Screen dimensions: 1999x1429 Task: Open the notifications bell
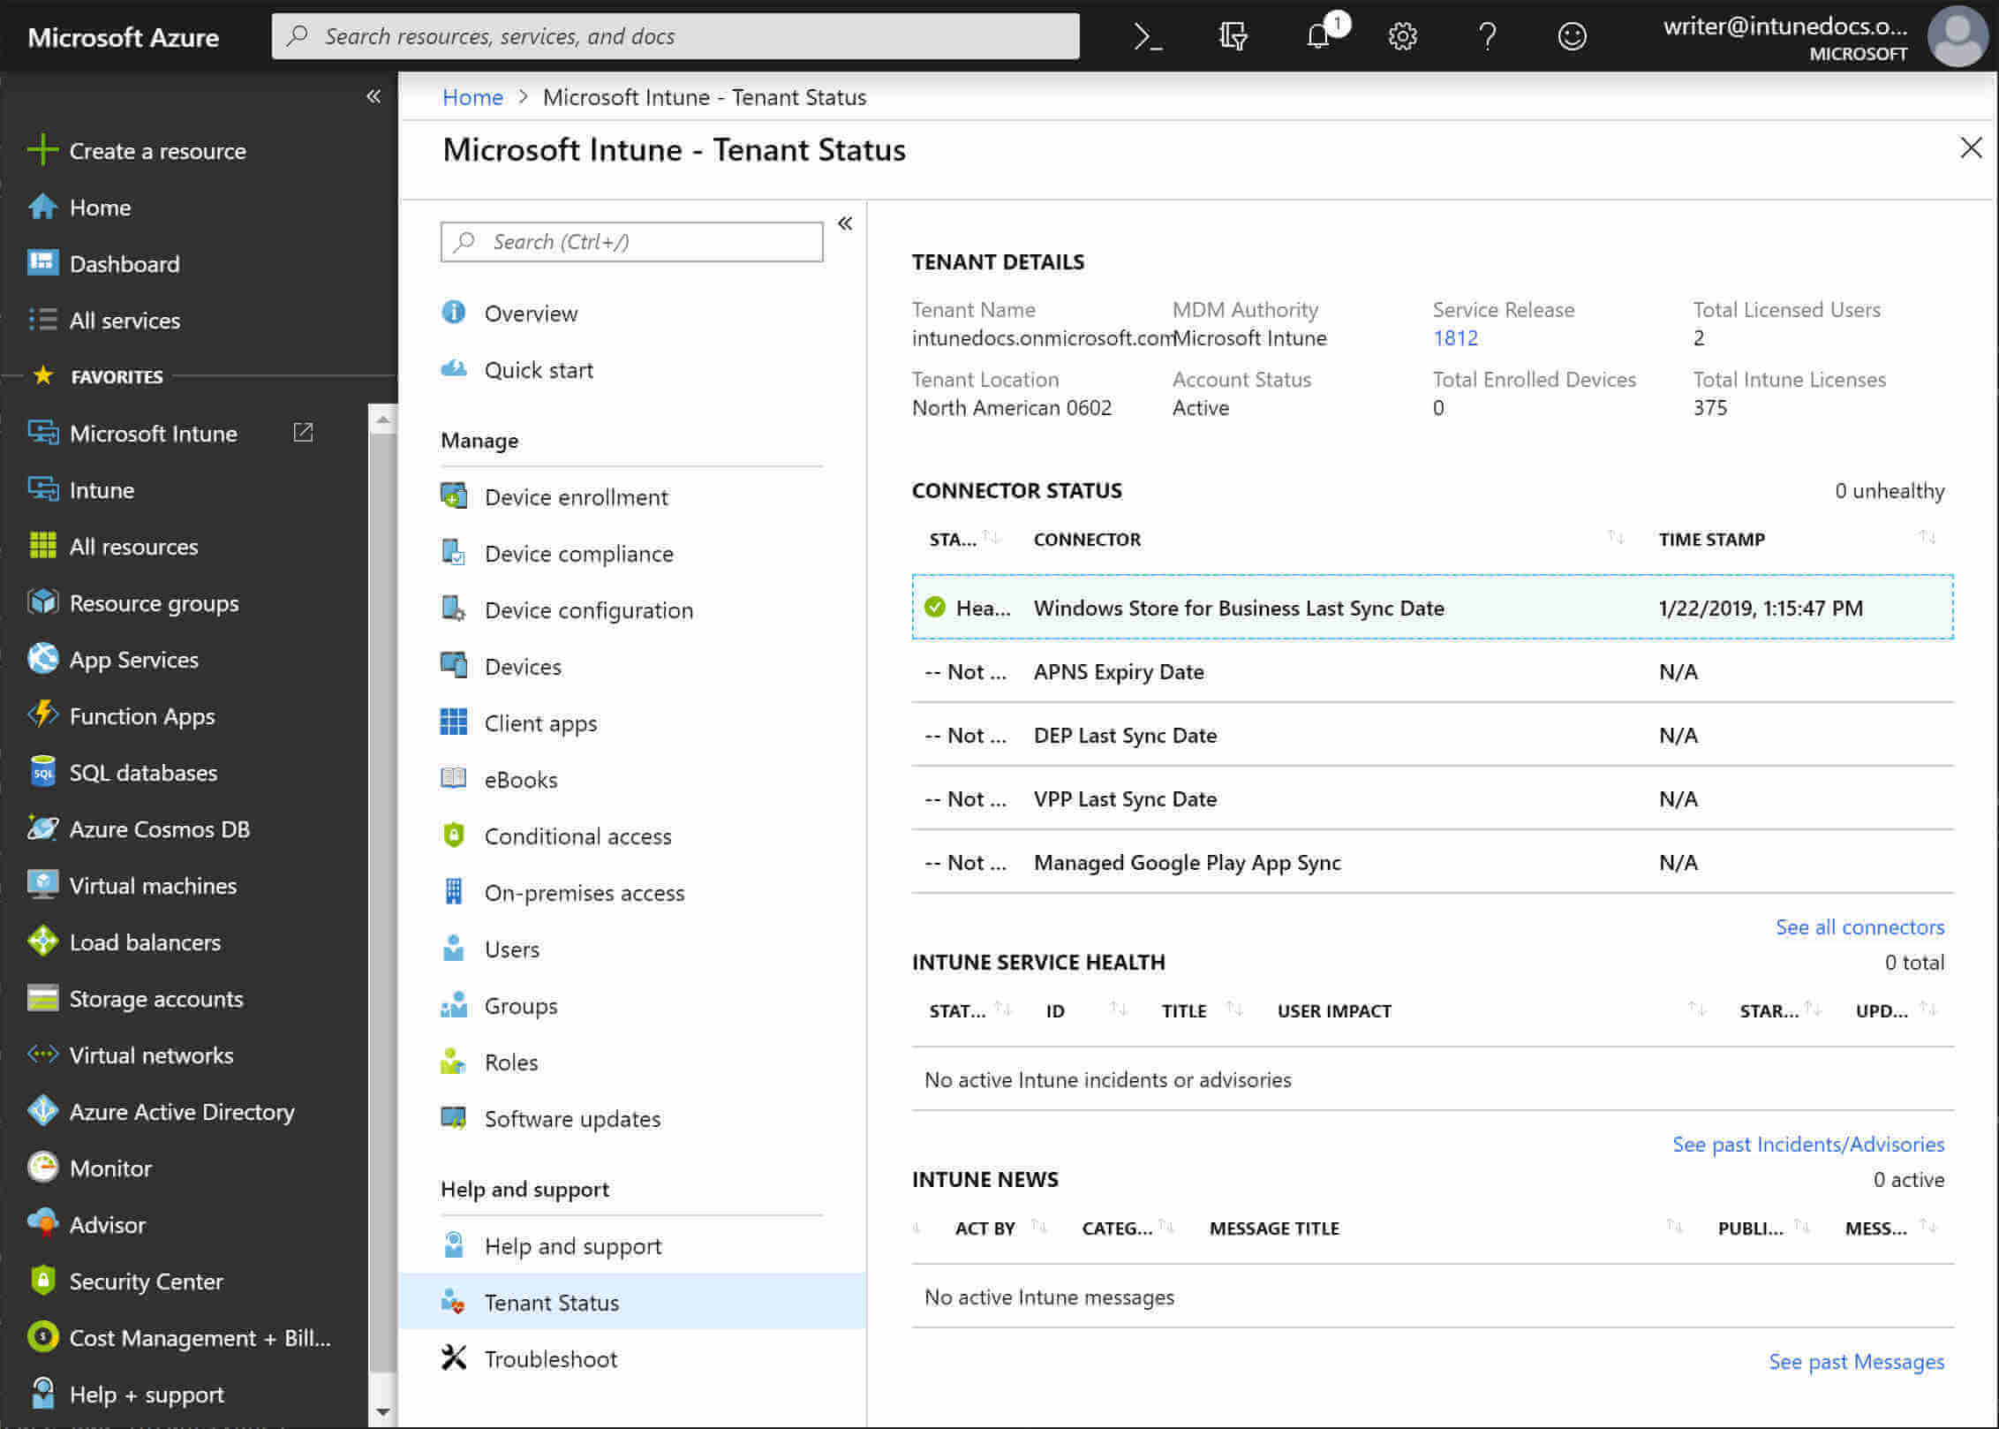click(x=1317, y=36)
